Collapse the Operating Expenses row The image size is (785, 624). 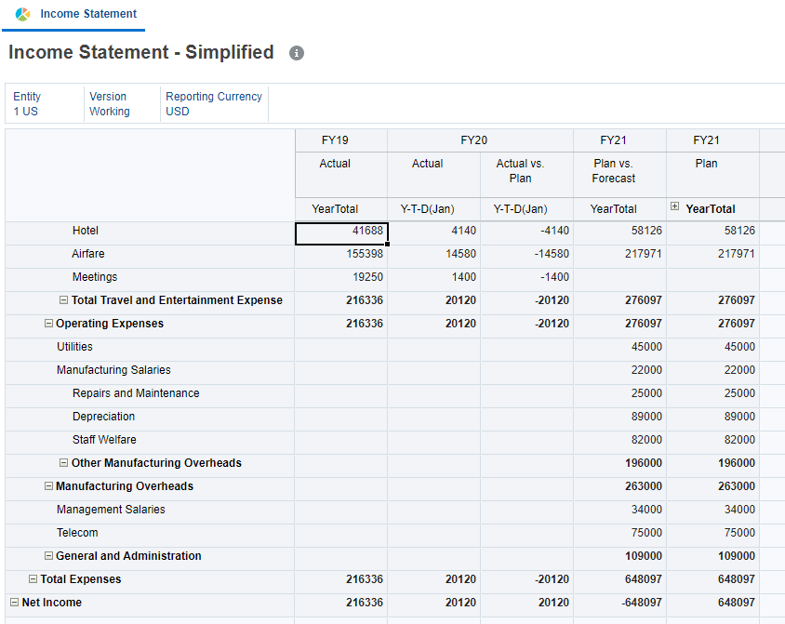48,324
